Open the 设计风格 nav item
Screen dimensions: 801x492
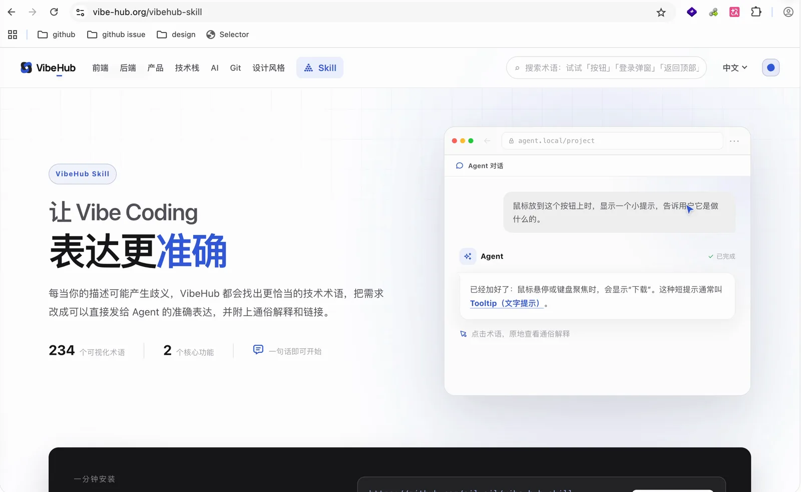pyautogui.click(x=269, y=68)
